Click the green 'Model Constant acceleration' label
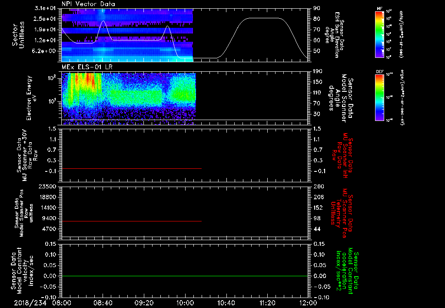This screenshot has height=308, width=445. pos(347,271)
